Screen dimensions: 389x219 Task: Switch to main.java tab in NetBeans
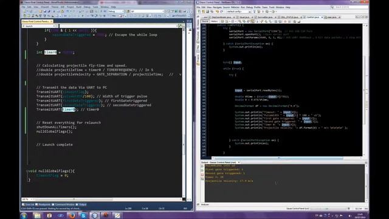[x=332, y=17]
